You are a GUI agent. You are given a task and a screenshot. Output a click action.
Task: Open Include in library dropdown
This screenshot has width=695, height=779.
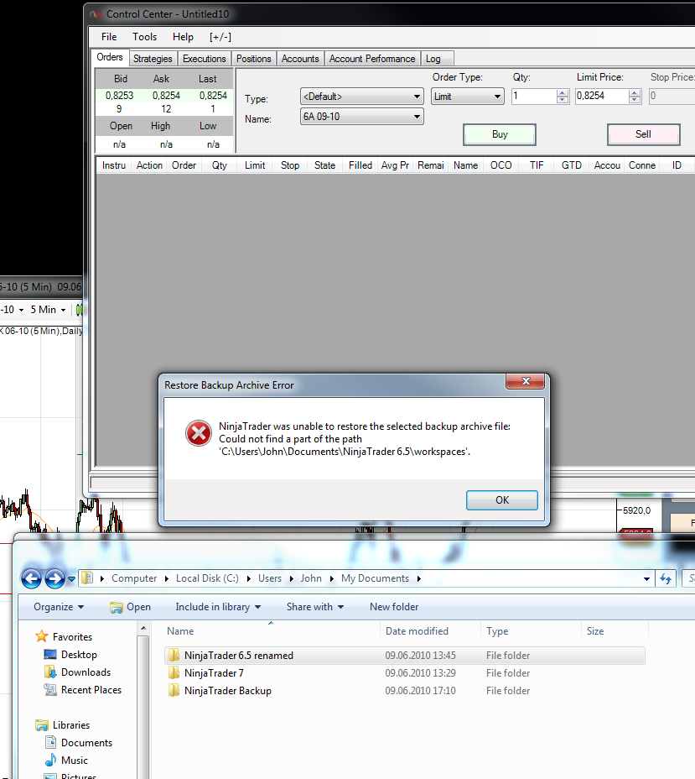(218, 607)
